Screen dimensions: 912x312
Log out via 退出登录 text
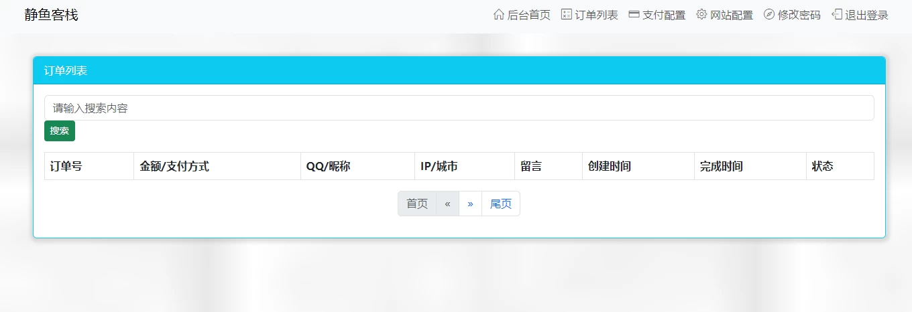(x=866, y=15)
